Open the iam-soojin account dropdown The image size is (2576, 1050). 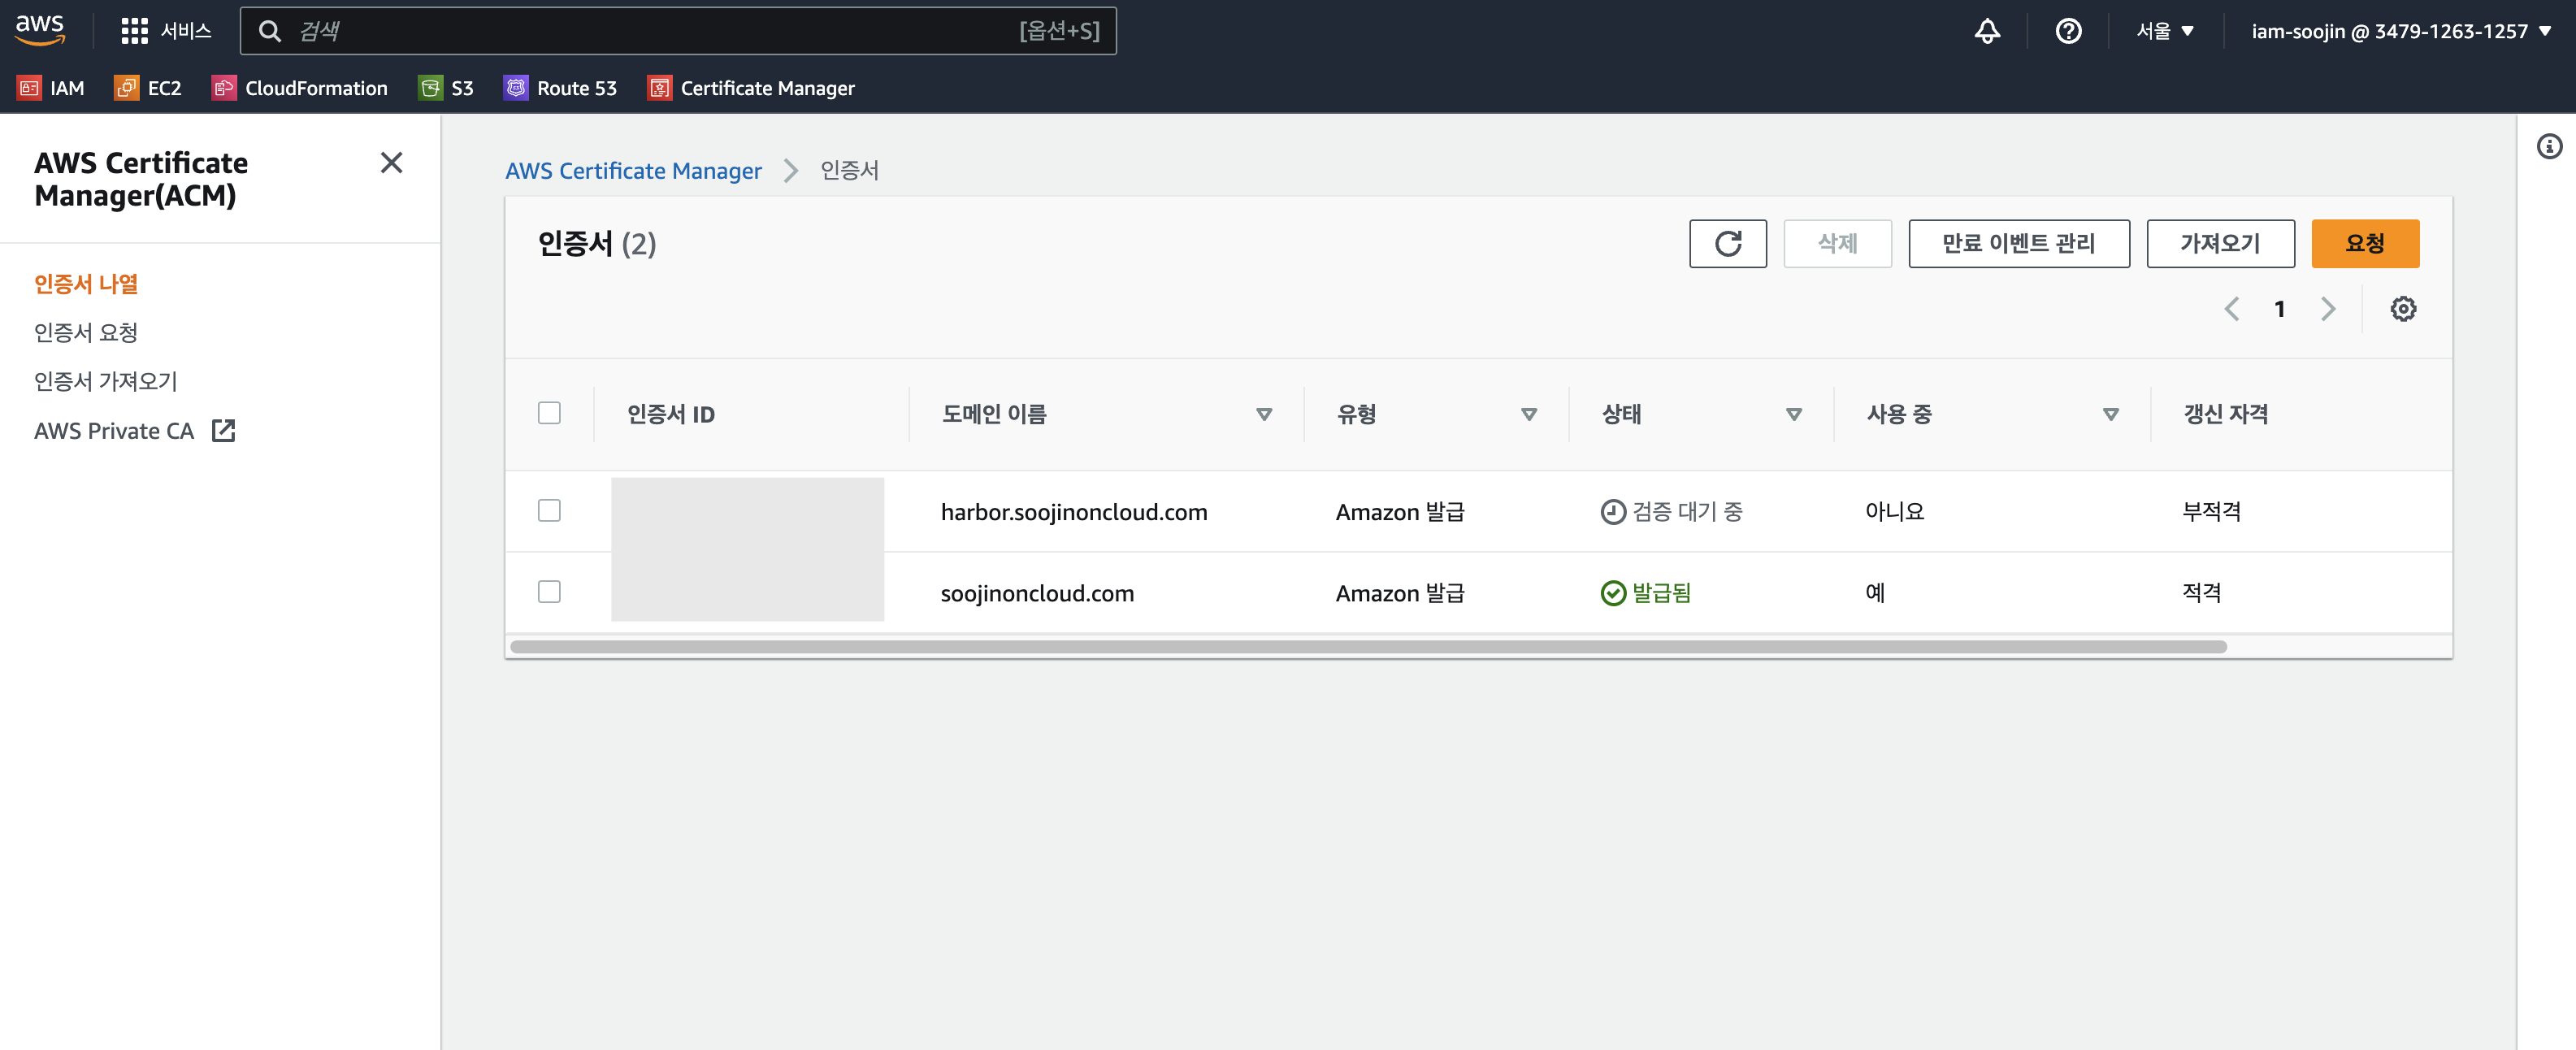pyautogui.click(x=2400, y=31)
